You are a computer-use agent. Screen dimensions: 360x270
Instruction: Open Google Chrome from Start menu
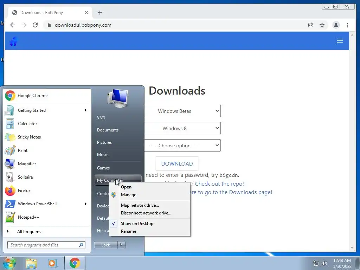tap(47, 96)
